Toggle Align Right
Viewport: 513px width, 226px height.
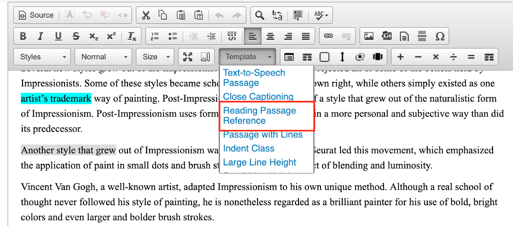(x=288, y=36)
